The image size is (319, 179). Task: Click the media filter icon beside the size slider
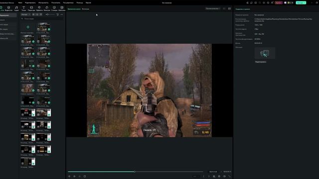click(58, 14)
